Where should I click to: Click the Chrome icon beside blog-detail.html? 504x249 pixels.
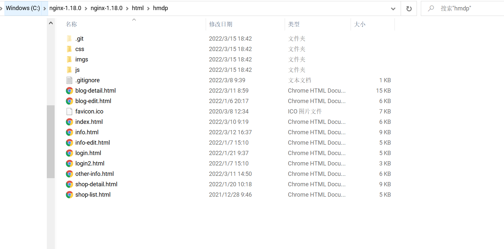tap(69, 91)
